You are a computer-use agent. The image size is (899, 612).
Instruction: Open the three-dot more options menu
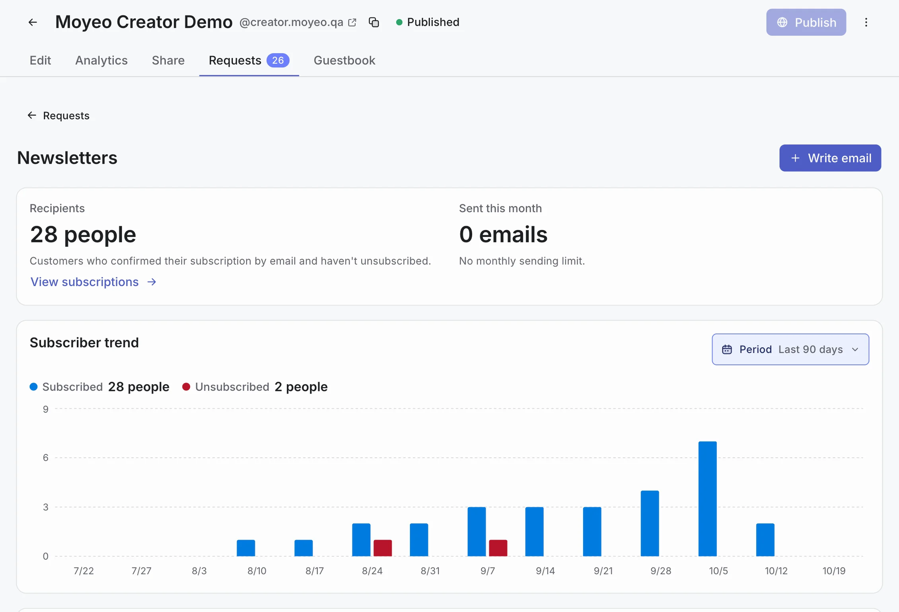pos(866,22)
